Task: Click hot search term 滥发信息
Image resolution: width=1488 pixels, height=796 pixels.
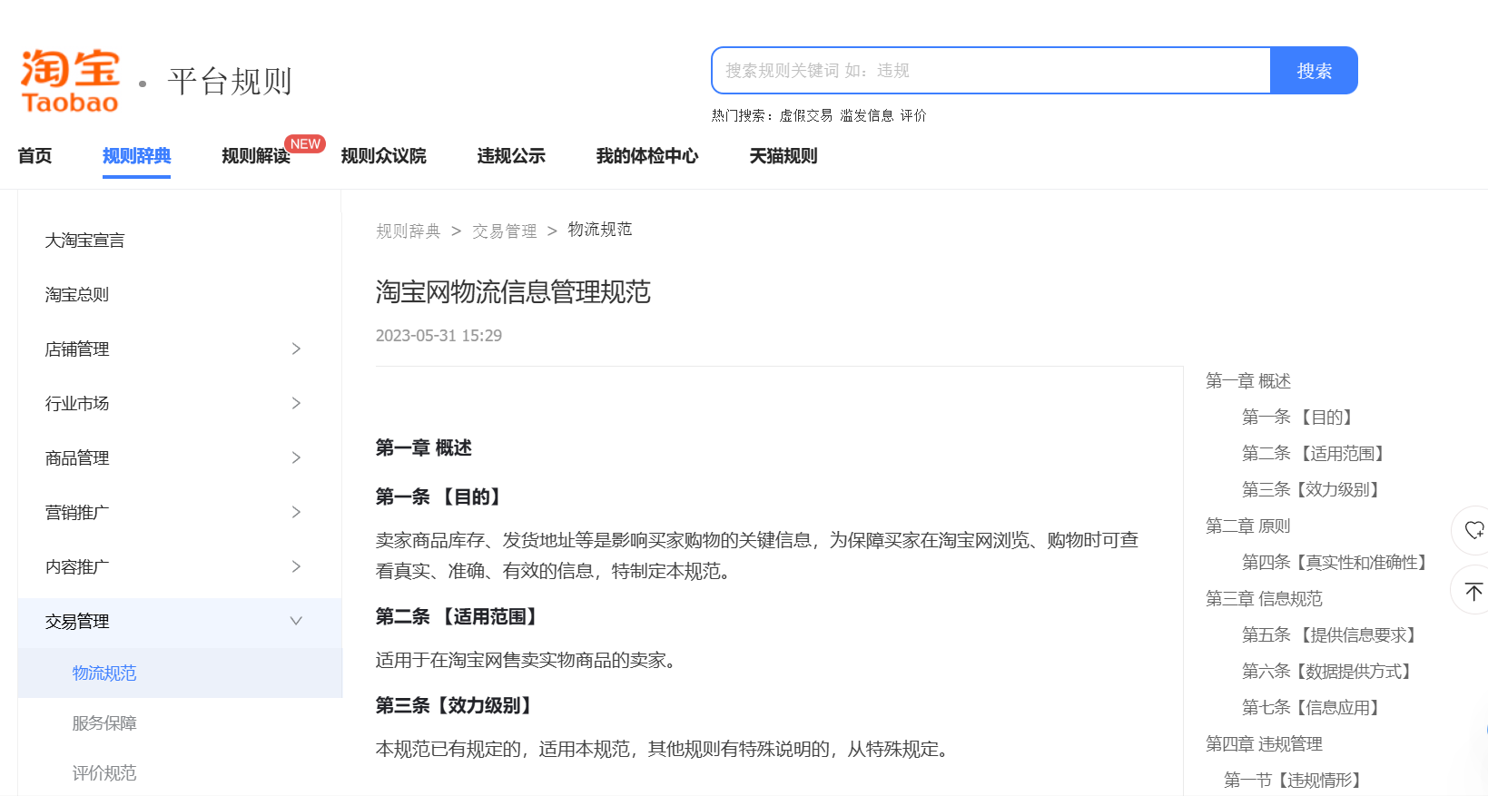Action: (x=867, y=115)
